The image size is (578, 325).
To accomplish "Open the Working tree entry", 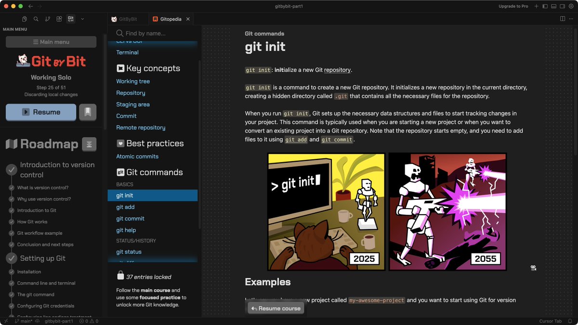I will (133, 81).
